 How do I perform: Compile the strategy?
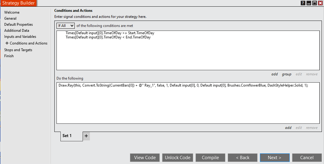[210, 158]
